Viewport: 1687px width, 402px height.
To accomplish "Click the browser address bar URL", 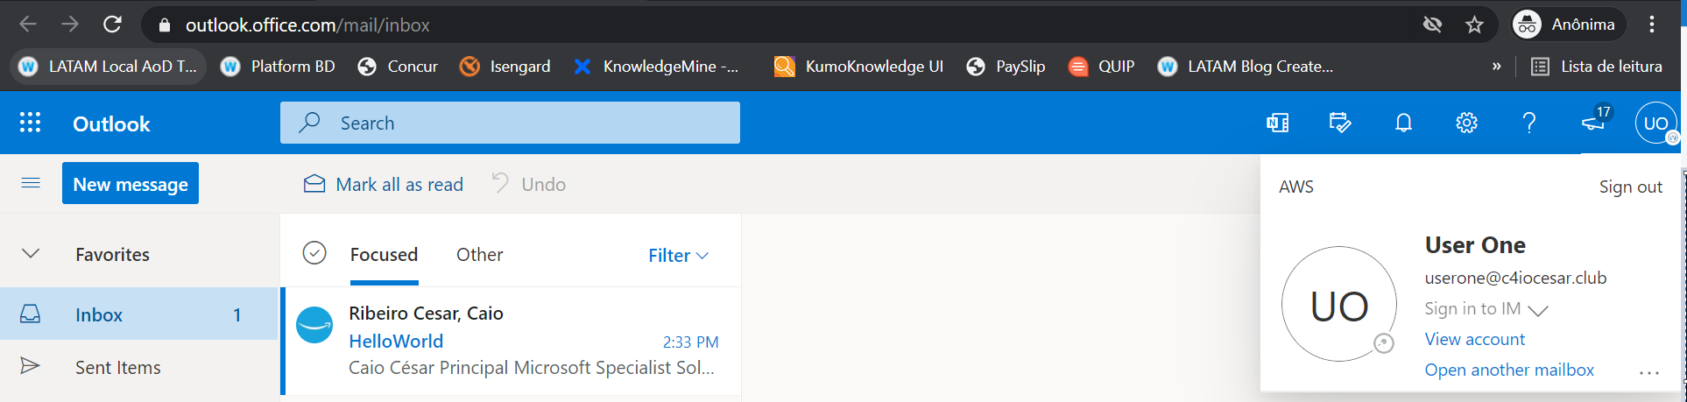I will pos(307,25).
